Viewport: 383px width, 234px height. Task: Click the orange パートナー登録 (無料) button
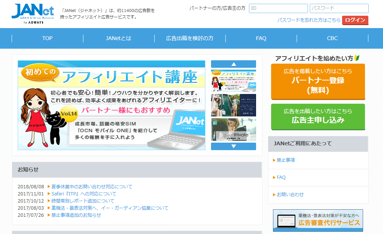(318, 82)
